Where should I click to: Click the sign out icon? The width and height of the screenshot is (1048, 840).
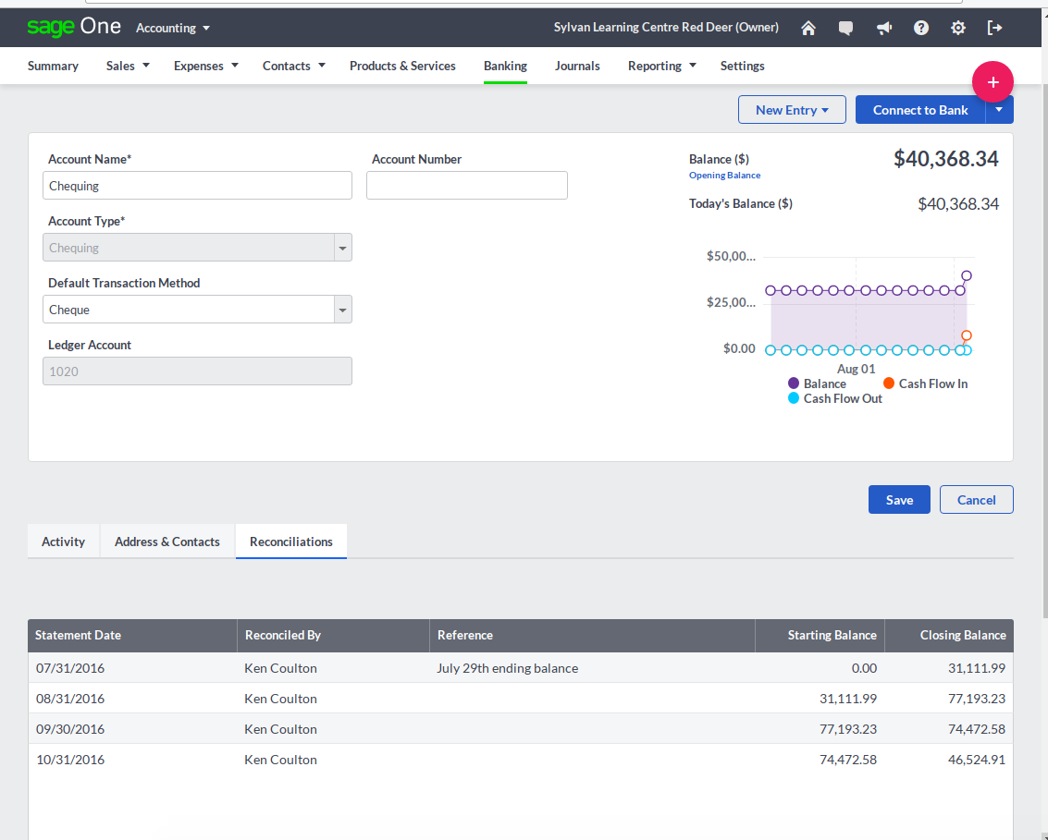point(994,28)
